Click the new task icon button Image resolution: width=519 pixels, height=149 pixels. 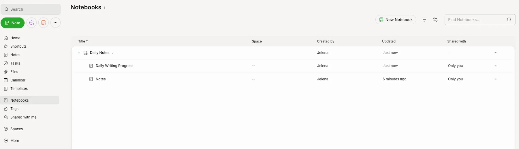tap(32, 23)
